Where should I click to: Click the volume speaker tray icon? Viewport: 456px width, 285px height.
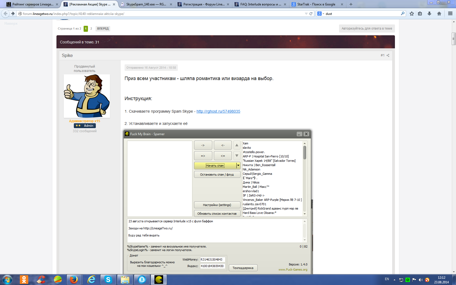[x=420, y=280]
